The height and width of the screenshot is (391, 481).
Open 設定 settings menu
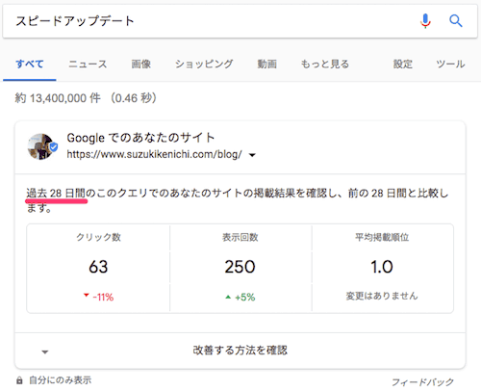(x=403, y=64)
